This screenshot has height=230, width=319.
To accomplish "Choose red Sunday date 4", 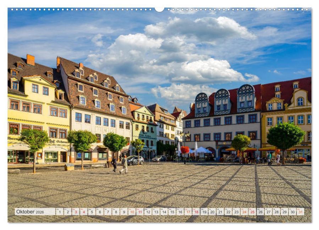I will click(84, 212).
